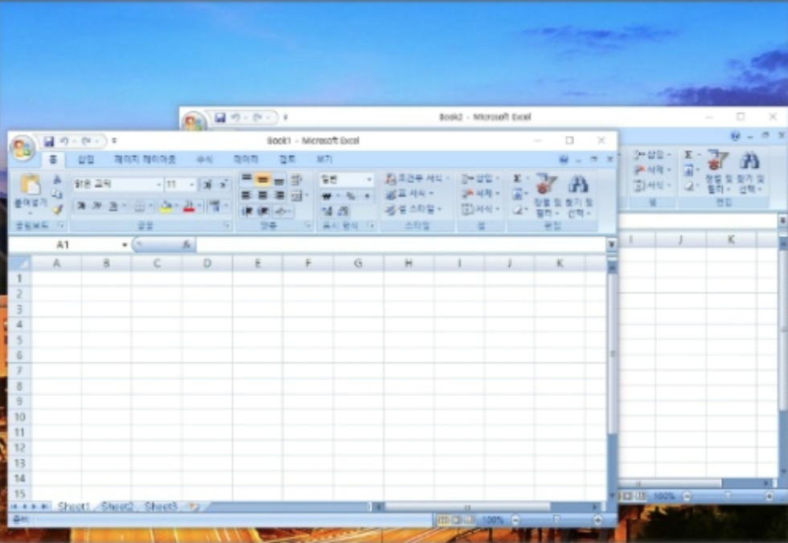Open font size combo box showing 11

coord(180,185)
